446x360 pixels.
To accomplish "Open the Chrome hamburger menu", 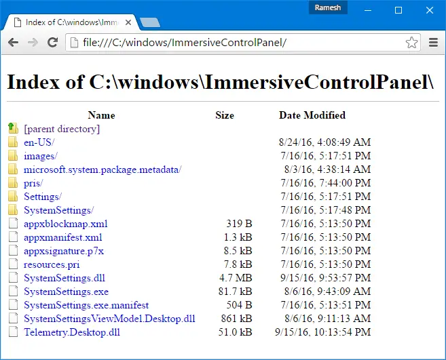I will click(x=433, y=43).
